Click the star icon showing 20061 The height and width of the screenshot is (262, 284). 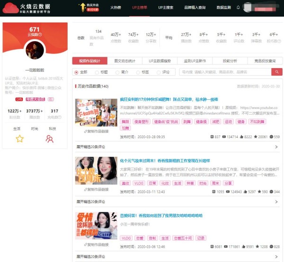pos(256,137)
